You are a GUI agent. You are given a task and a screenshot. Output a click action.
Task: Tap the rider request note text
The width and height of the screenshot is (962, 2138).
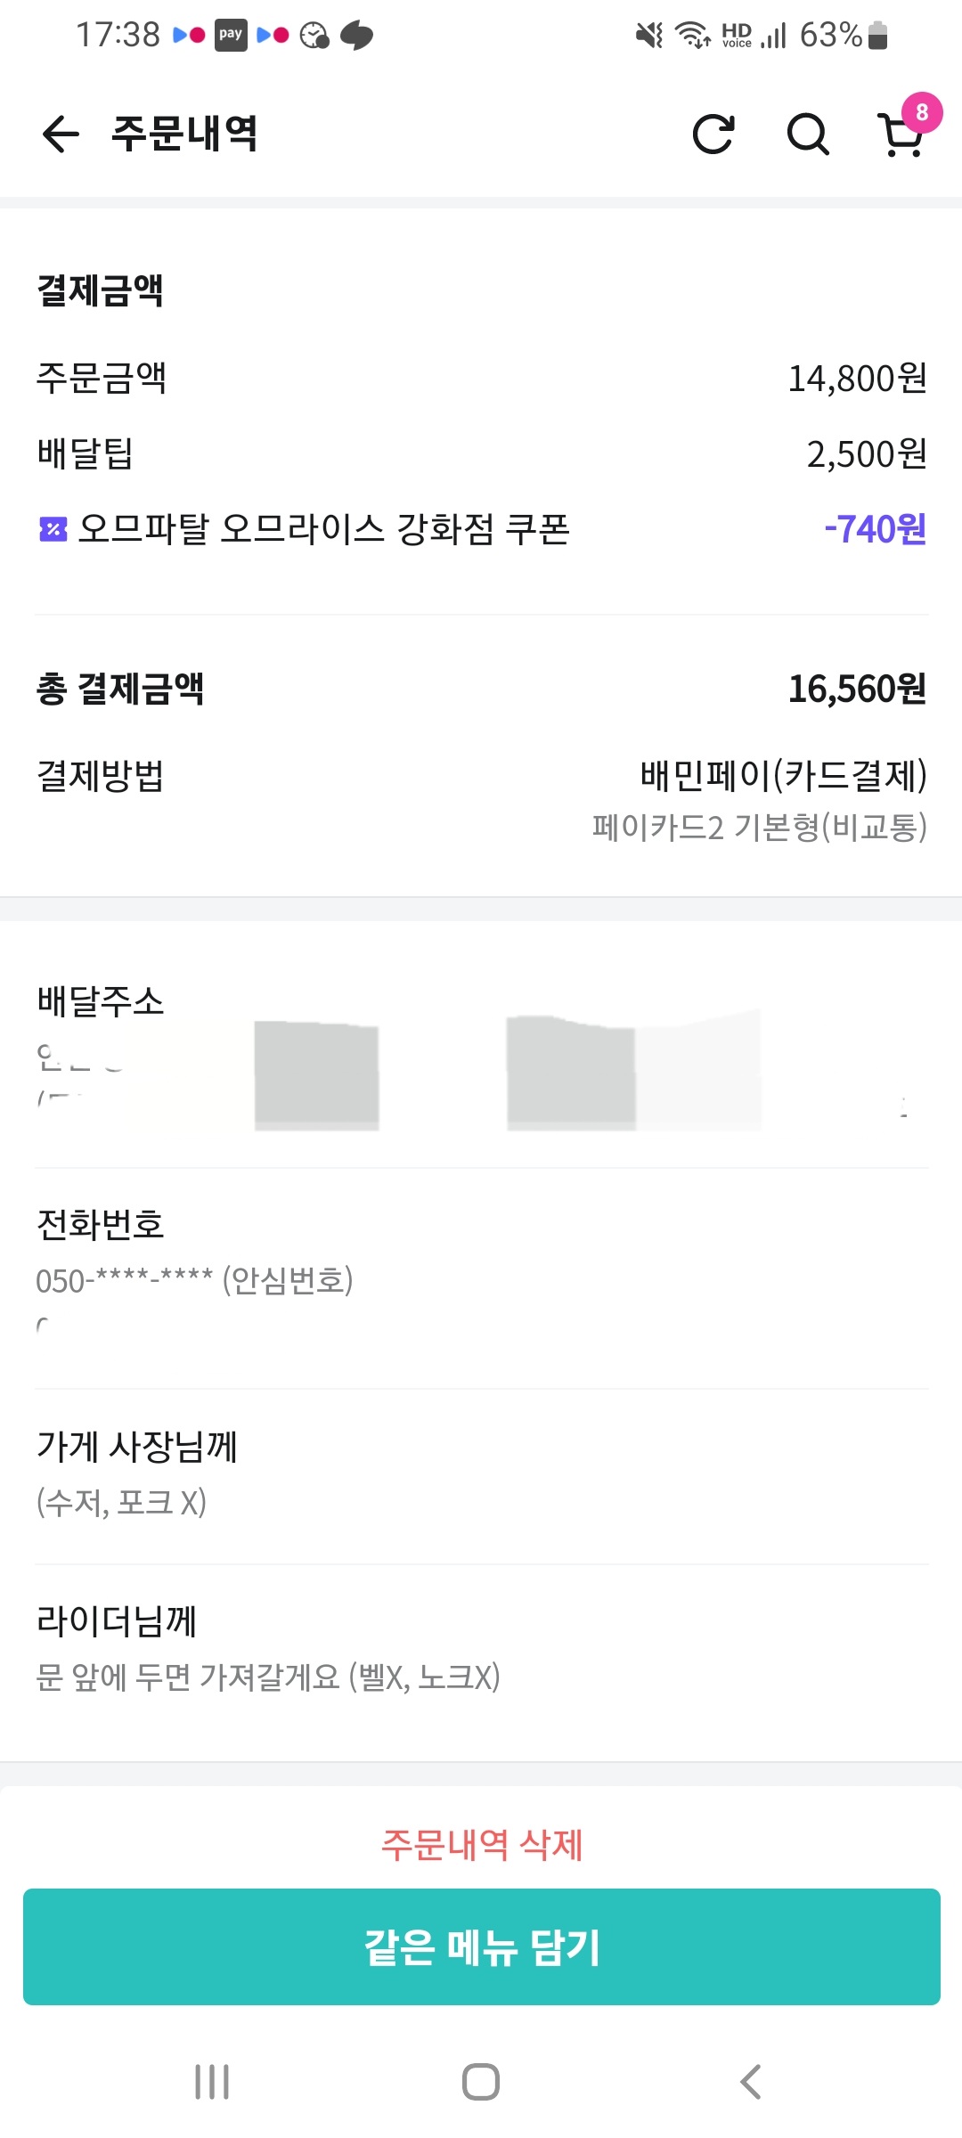[x=267, y=1677]
